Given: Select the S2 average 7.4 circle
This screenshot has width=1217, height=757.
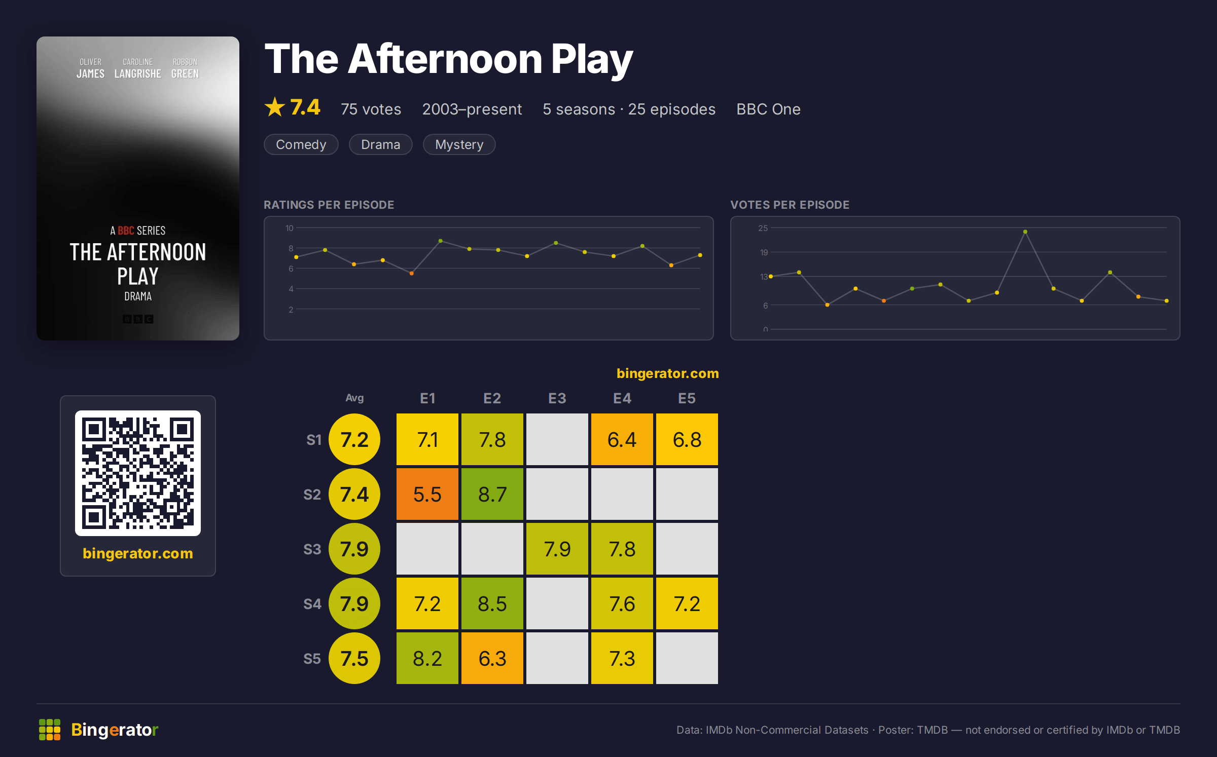Looking at the screenshot, I should [354, 494].
